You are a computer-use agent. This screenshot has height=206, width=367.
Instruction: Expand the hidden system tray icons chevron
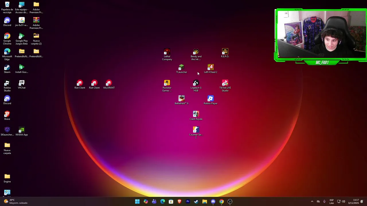[x=312, y=201]
